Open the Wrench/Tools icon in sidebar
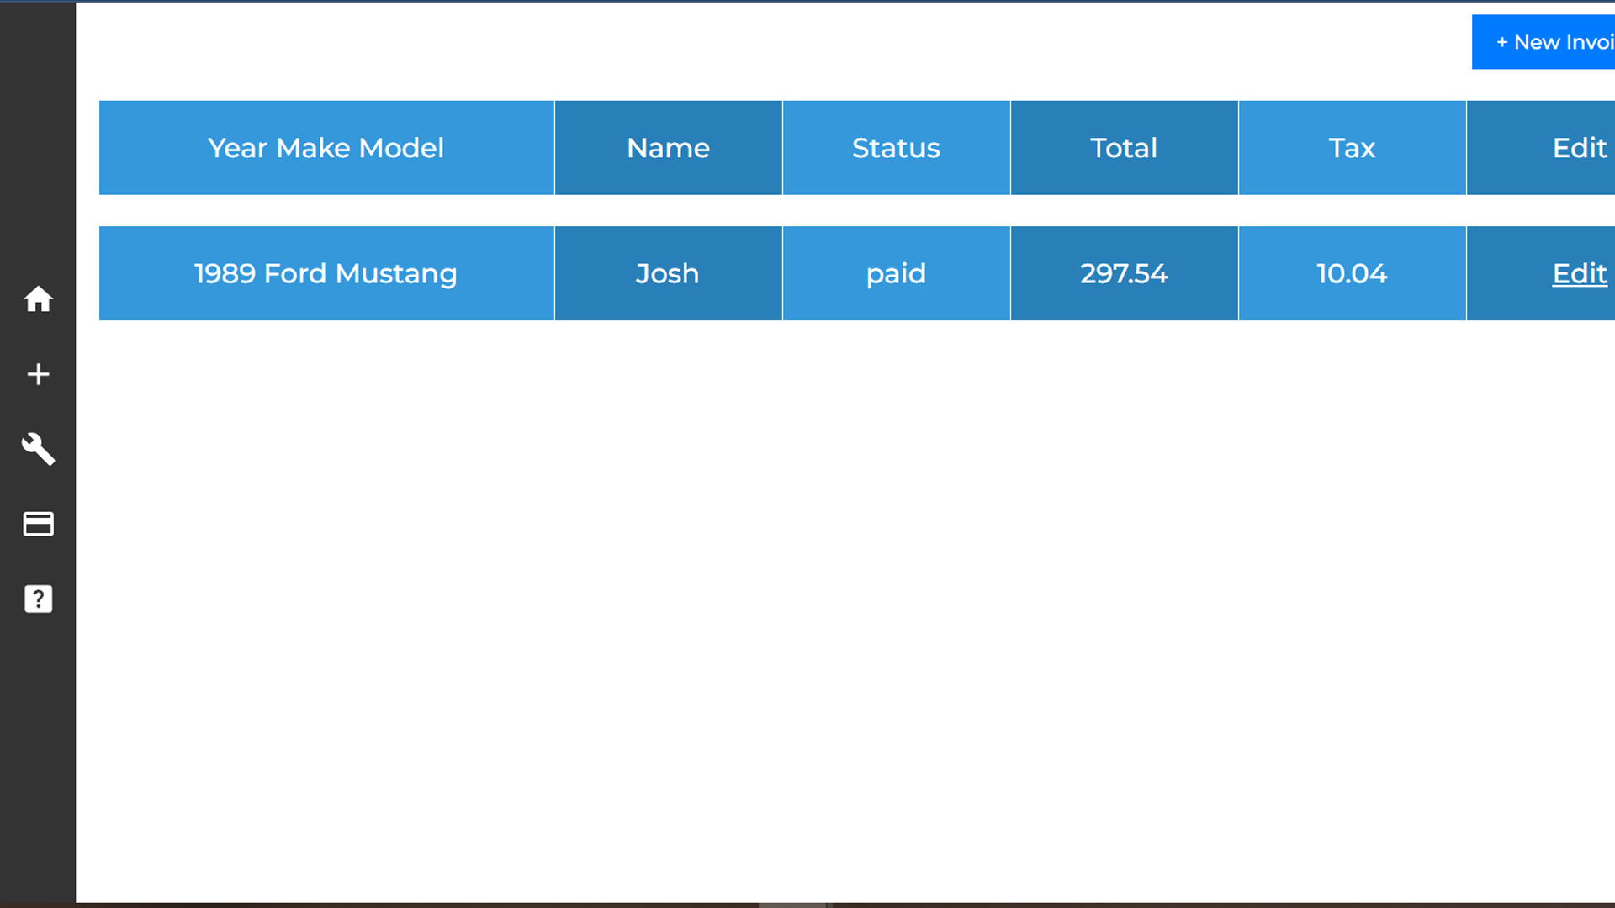 click(38, 448)
